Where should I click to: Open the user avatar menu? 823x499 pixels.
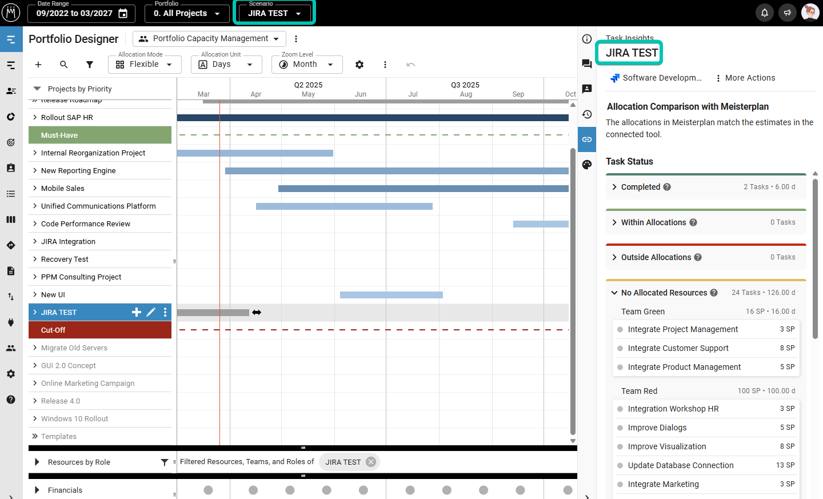coord(810,13)
